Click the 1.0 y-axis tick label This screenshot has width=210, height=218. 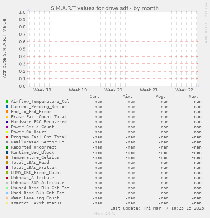coord(22,12)
